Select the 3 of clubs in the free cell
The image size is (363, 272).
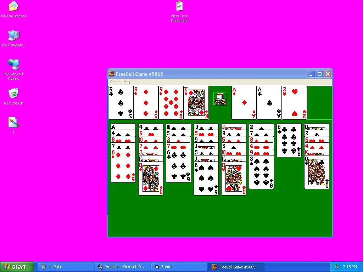[121, 103]
